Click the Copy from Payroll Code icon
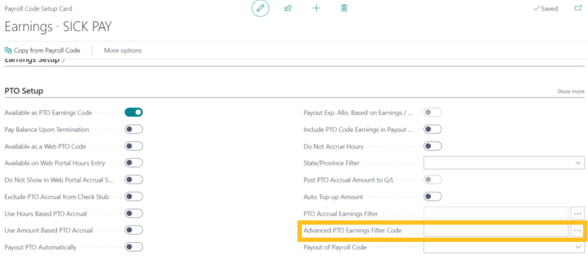This screenshot has width=588, height=257. (x=8, y=50)
